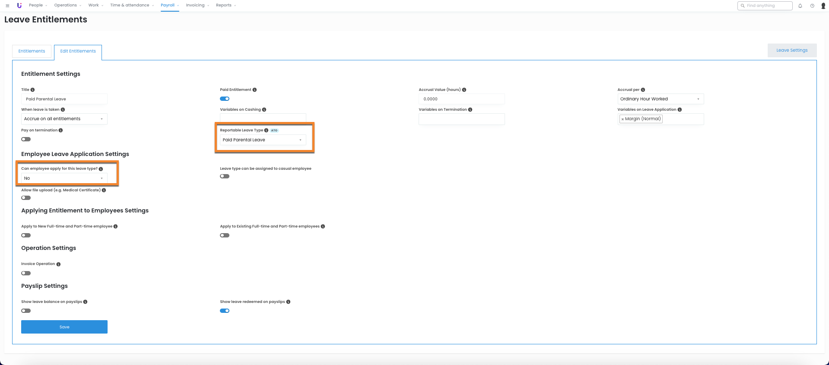Click info icon next to Title

(33, 90)
